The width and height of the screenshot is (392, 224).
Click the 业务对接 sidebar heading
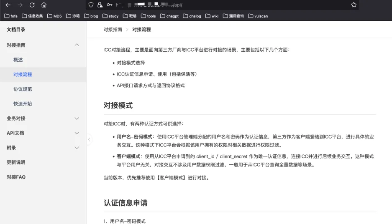pos(16,118)
